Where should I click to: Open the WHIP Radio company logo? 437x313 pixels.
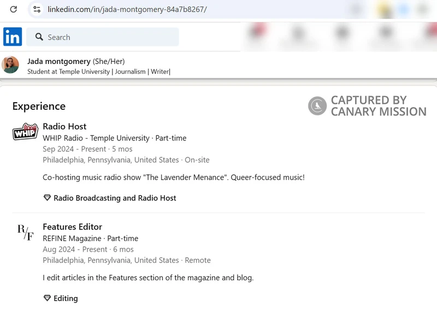pos(25,131)
